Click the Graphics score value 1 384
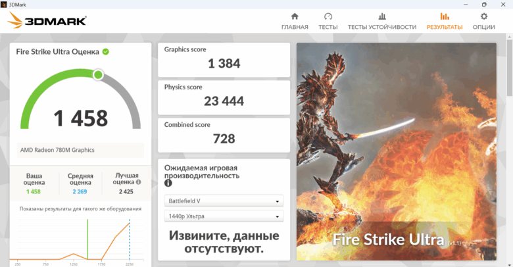Viewport: 513px width, 267px height. click(224, 64)
